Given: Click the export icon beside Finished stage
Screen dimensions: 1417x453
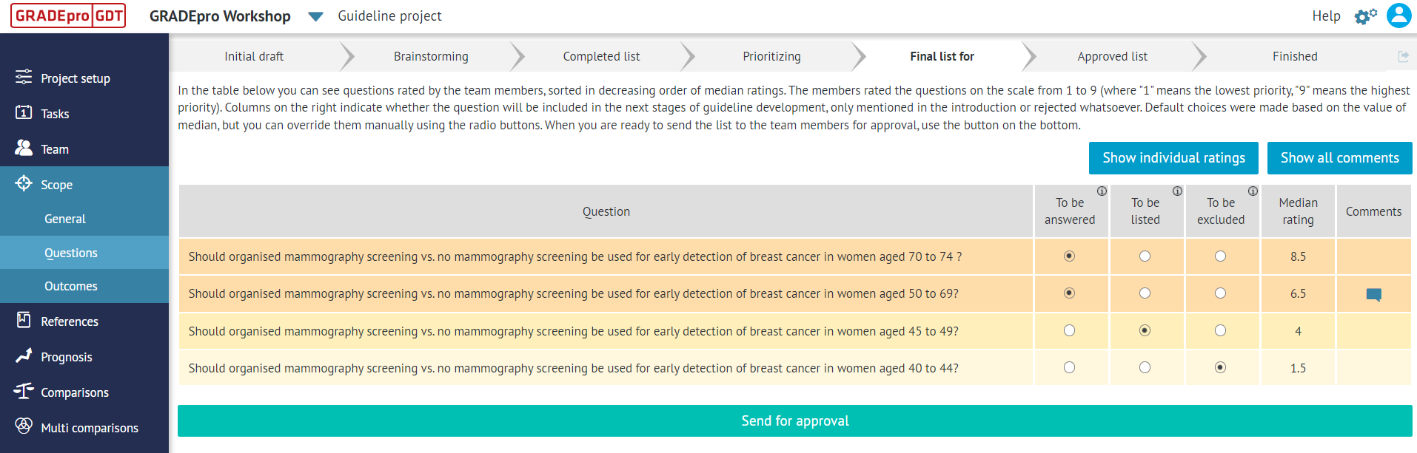Looking at the screenshot, I should pos(1403,55).
